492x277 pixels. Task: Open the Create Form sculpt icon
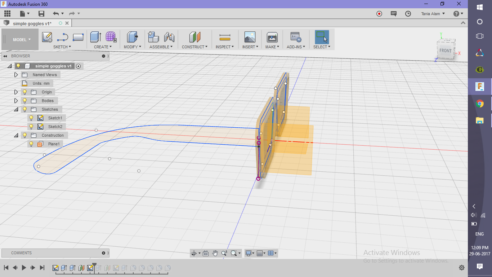[111, 37]
